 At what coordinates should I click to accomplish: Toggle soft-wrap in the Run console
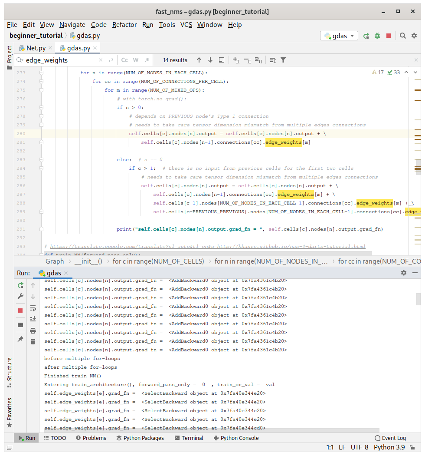coord(33,308)
